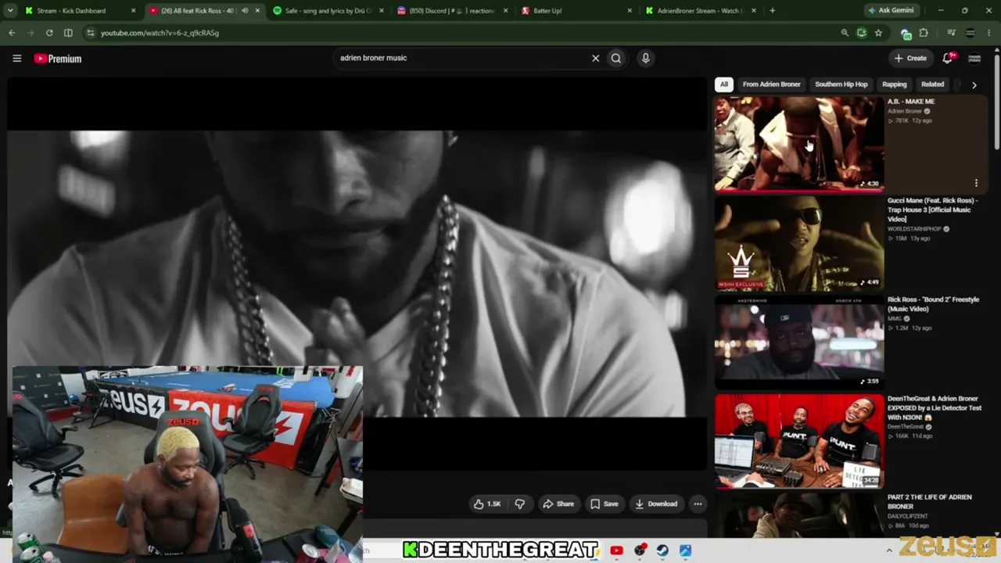Image resolution: width=1001 pixels, height=563 pixels.
Task: Switch to the Stream - Kick Dashboard tab
Action: [x=71, y=11]
